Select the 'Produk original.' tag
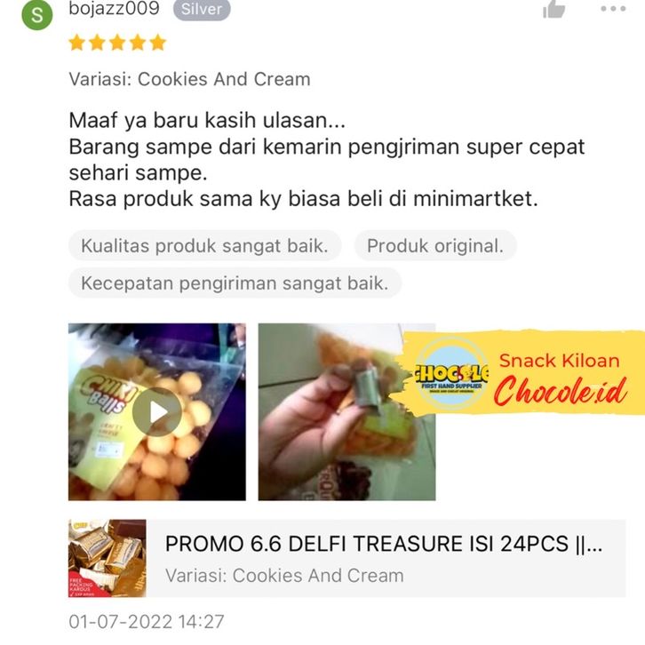Image resolution: width=645 pixels, height=645 pixels. pos(435,246)
